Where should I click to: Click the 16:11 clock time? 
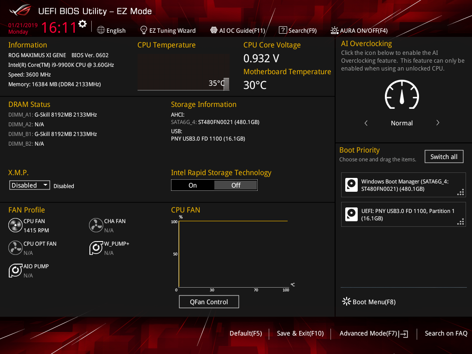pos(59,27)
